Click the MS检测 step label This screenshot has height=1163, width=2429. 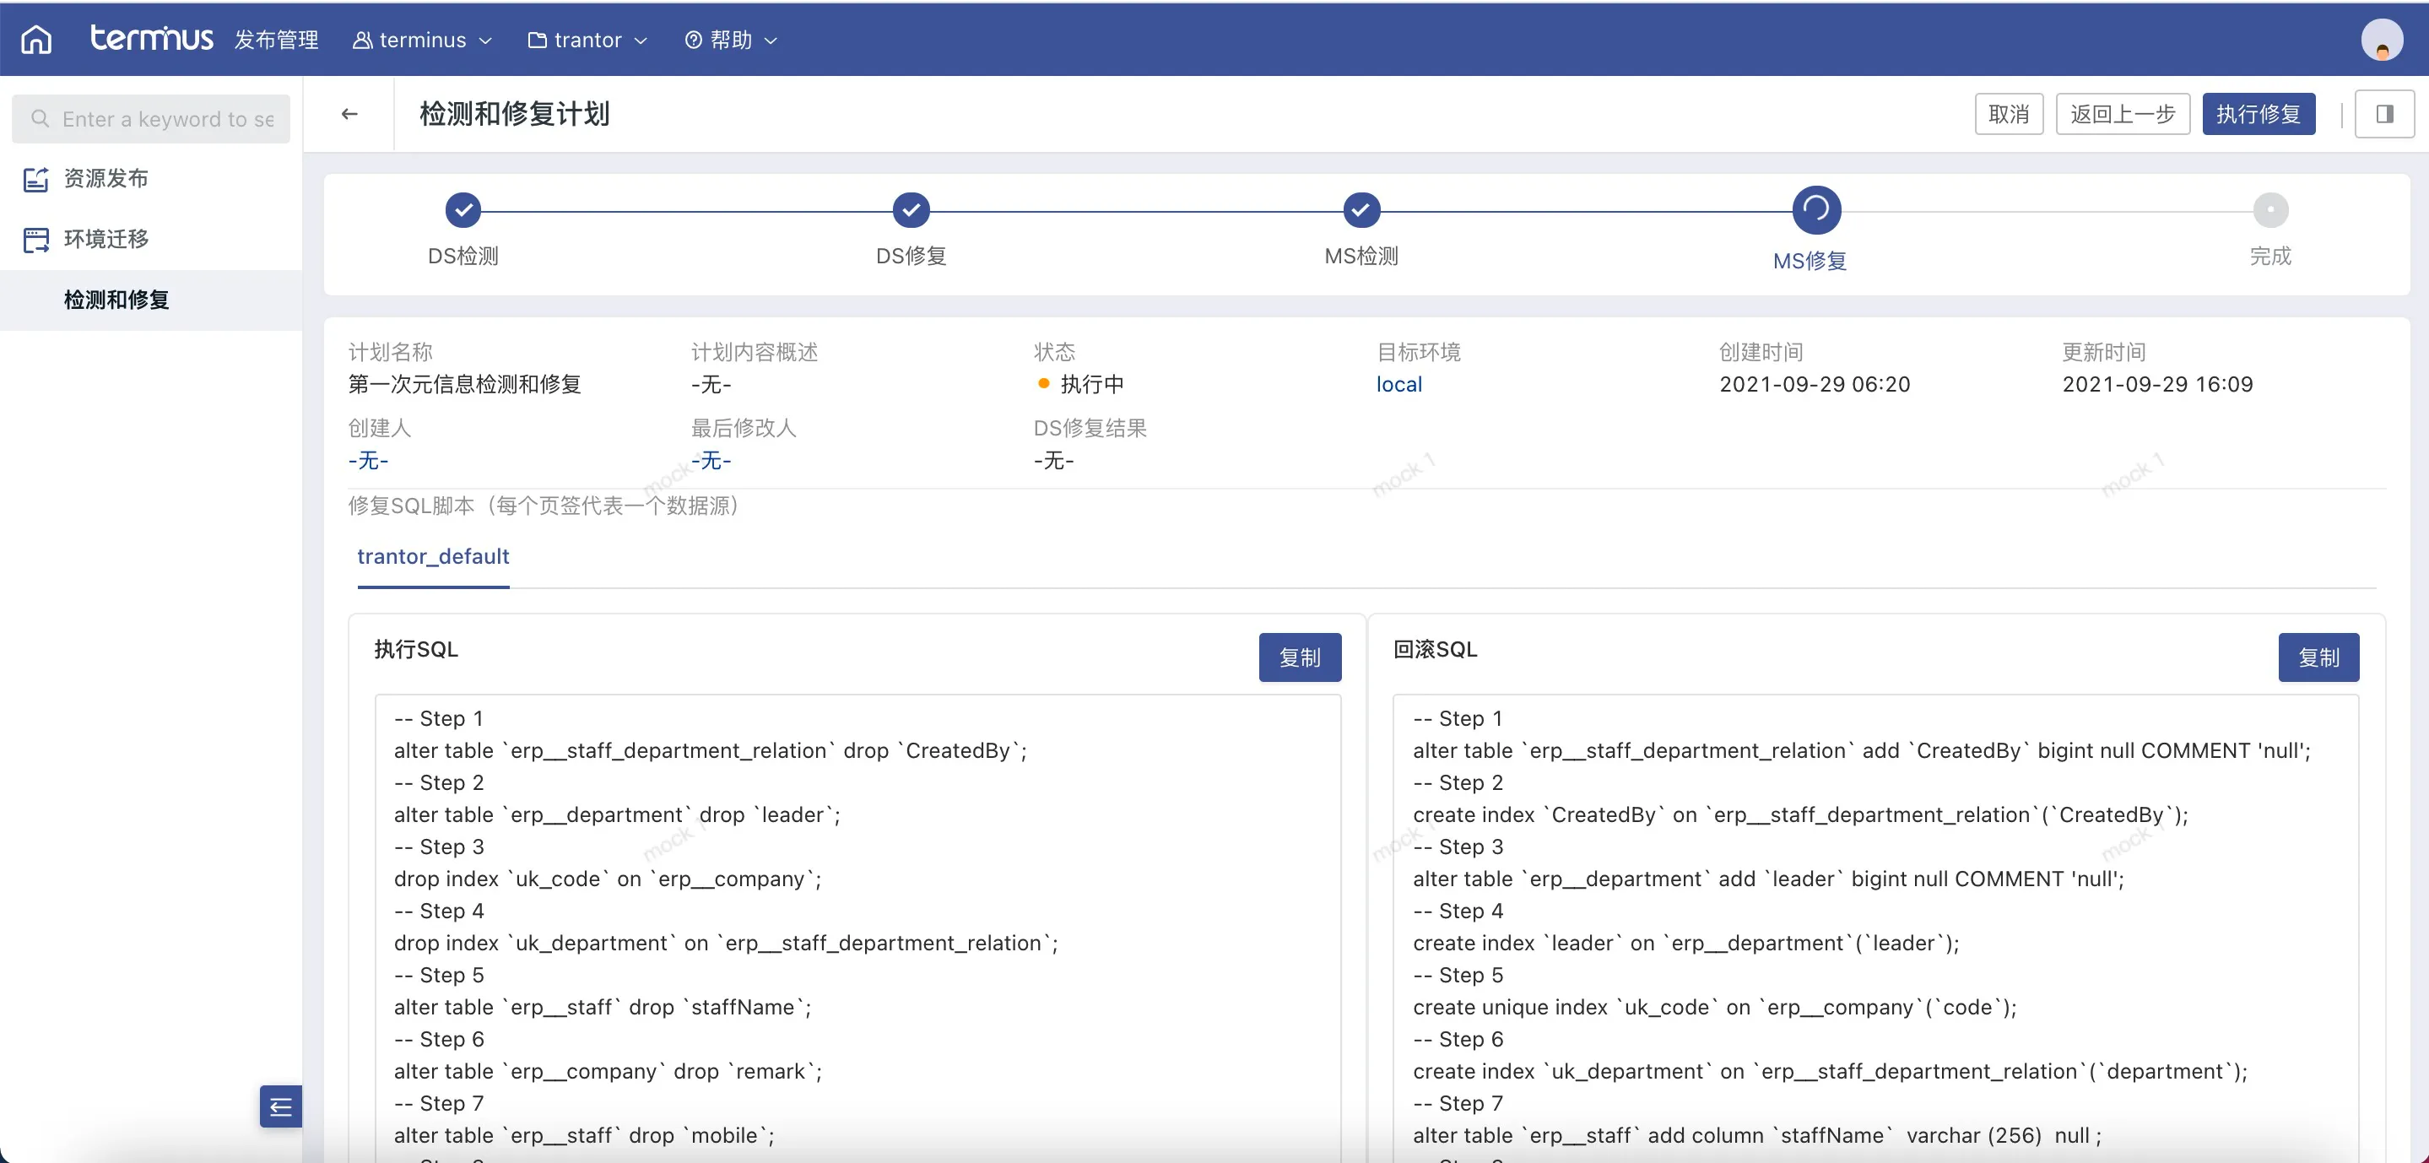[x=1361, y=256]
